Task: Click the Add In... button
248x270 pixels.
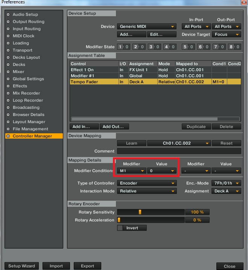Action: pyautogui.click(x=84, y=127)
